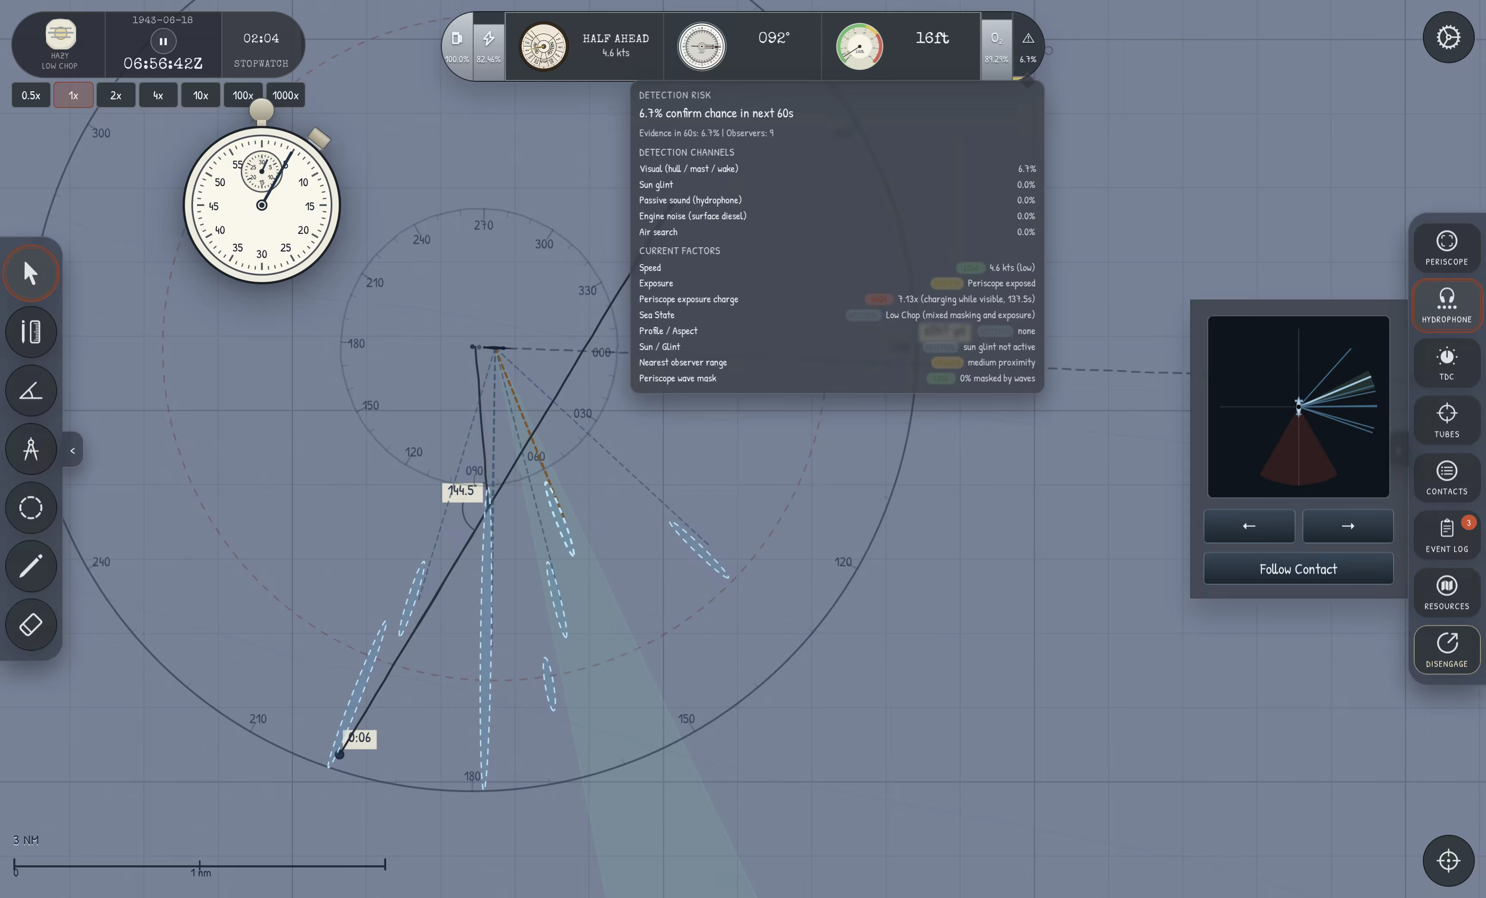The height and width of the screenshot is (898, 1486).
Task: Set time speed to 2x
Action: (x=116, y=95)
